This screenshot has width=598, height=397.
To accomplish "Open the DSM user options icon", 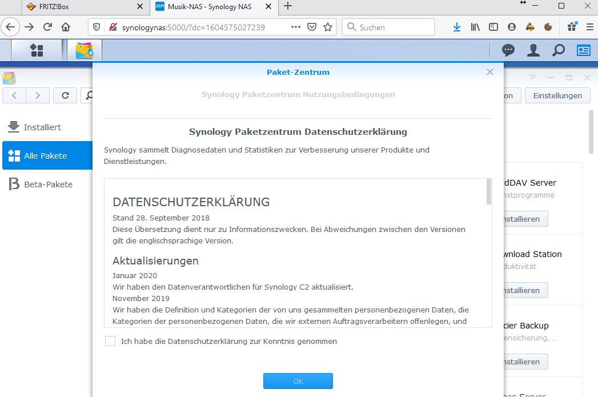I will click(533, 50).
